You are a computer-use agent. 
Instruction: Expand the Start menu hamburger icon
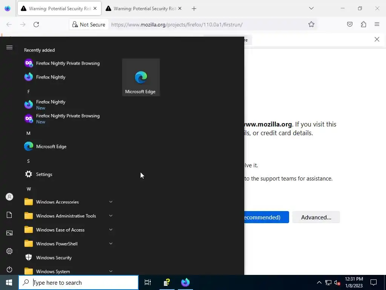click(9, 47)
